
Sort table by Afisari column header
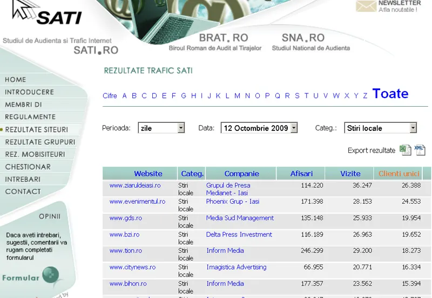(301, 174)
